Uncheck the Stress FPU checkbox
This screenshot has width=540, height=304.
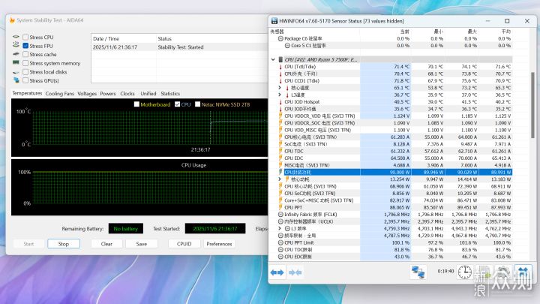[25, 46]
